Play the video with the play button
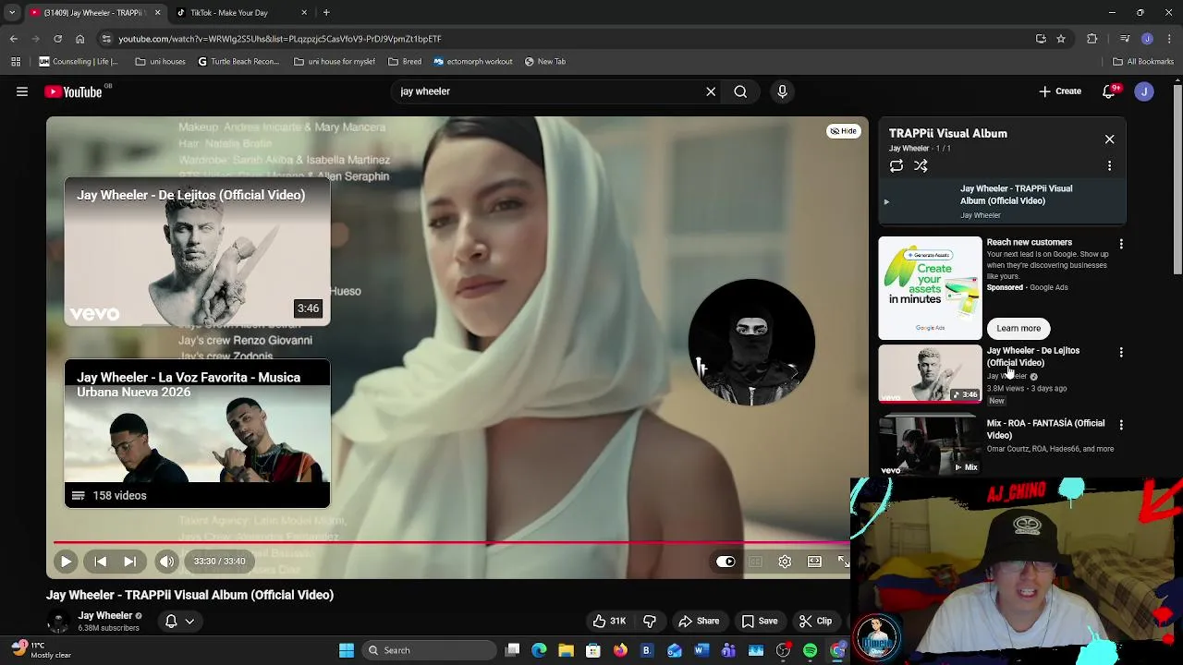Viewport: 1183px width, 665px height. coord(66,561)
